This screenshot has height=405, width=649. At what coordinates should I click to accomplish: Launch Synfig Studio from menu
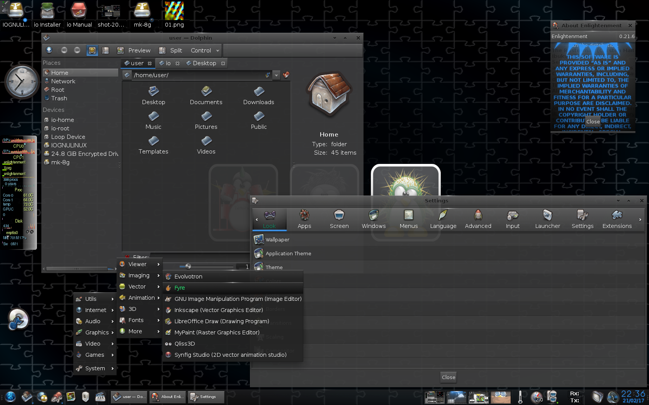(233, 355)
